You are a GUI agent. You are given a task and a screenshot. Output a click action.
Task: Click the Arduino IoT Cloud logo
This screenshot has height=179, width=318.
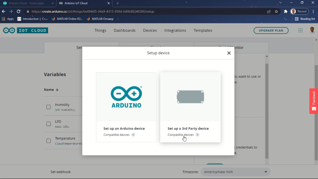click(x=25, y=30)
